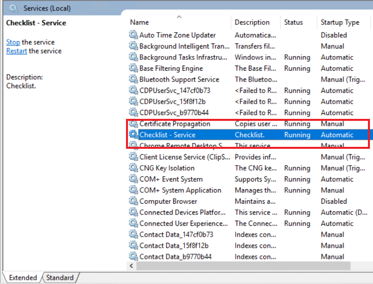Select the CDPUserSvc_b9770b44 service name
This screenshot has height=284, width=373.
tap(174, 113)
